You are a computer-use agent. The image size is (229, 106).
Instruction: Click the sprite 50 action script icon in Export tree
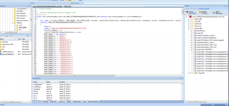[x=196, y=33]
